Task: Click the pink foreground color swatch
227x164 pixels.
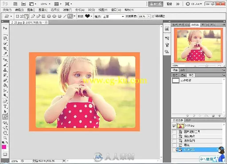Action: point(4,147)
